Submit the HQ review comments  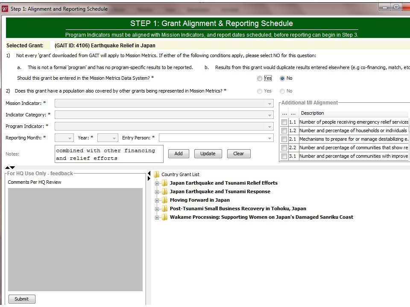tap(22, 299)
